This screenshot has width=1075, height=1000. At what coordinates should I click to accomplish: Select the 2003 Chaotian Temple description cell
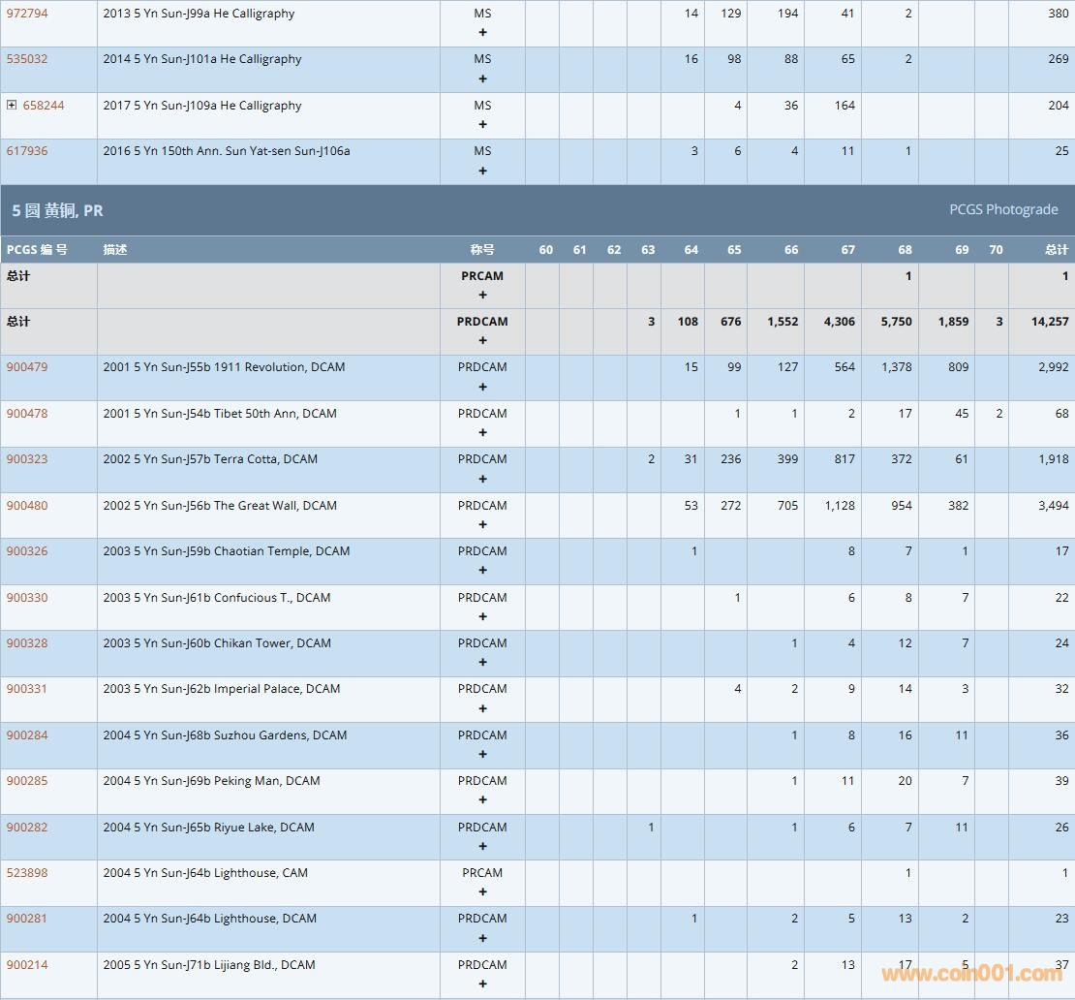227,551
